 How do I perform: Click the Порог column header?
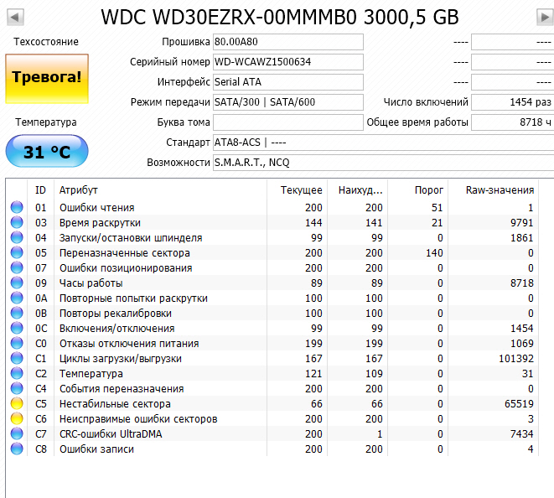click(429, 190)
